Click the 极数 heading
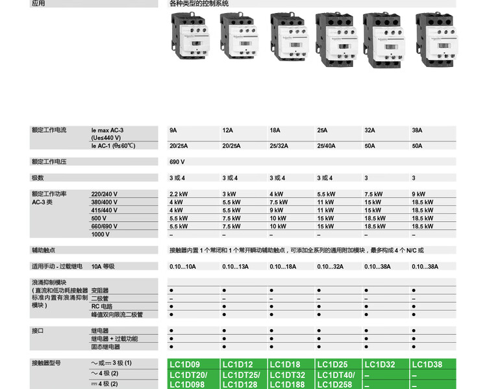The image size is (487, 389). click(x=38, y=178)
